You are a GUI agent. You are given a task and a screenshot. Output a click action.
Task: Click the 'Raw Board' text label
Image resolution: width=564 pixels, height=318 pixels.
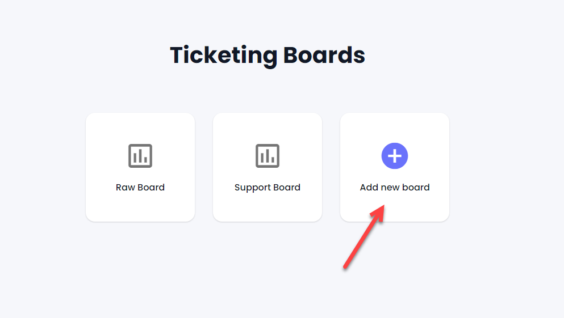pyautogui.click(x=140, y=188)
